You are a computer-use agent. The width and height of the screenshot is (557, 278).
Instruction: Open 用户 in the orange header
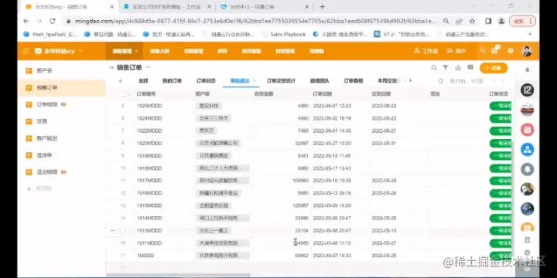pyautogui.click(x=456, y=51)
